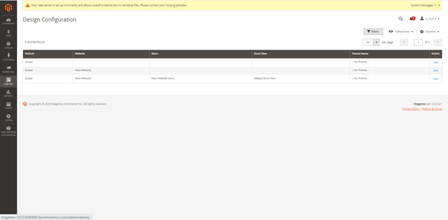The width and height of the screenshot is (448, 220).
Task: Click the Main Website Store cell
Action: [200, 79]
